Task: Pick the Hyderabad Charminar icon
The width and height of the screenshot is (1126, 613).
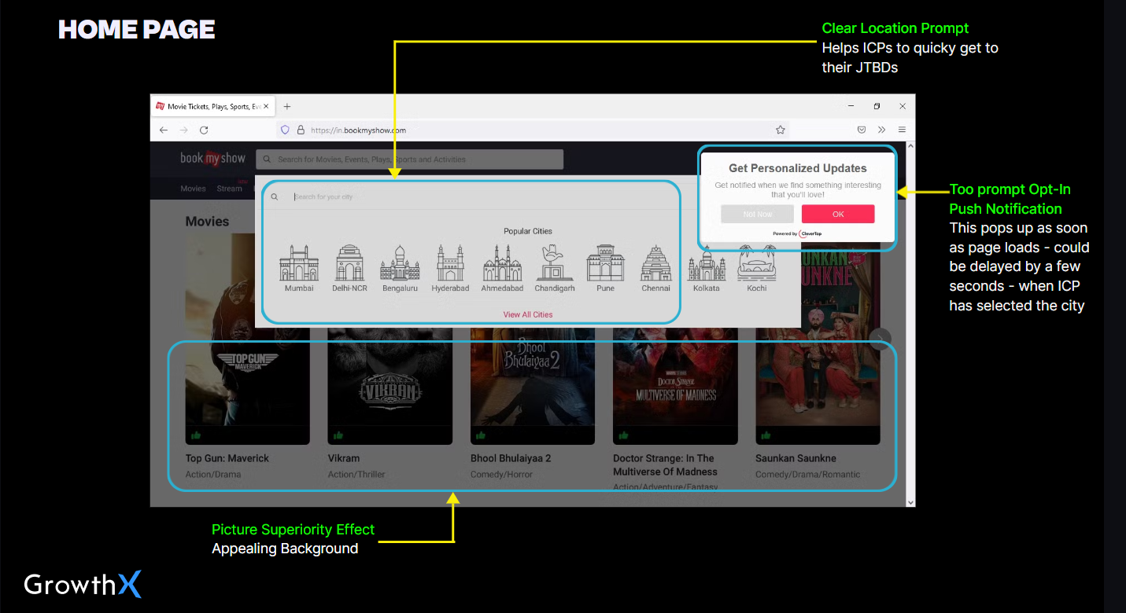Action: pyautogui.click(x=450, y=262)
